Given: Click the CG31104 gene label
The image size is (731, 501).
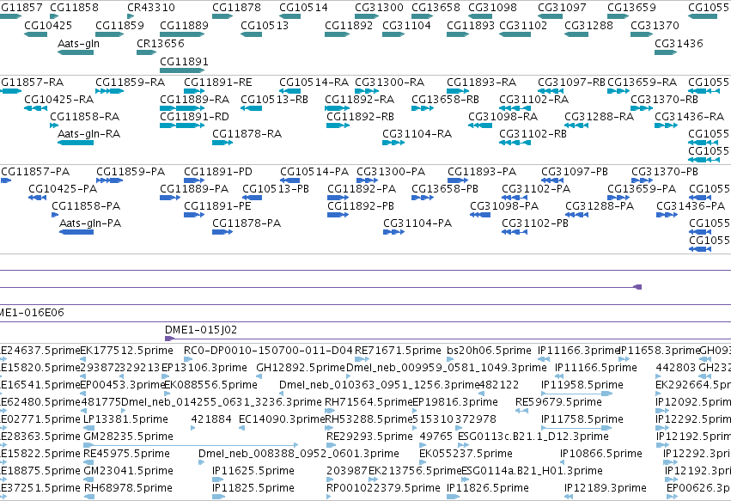Looking at the screenshot, I should tap(406, 25).
